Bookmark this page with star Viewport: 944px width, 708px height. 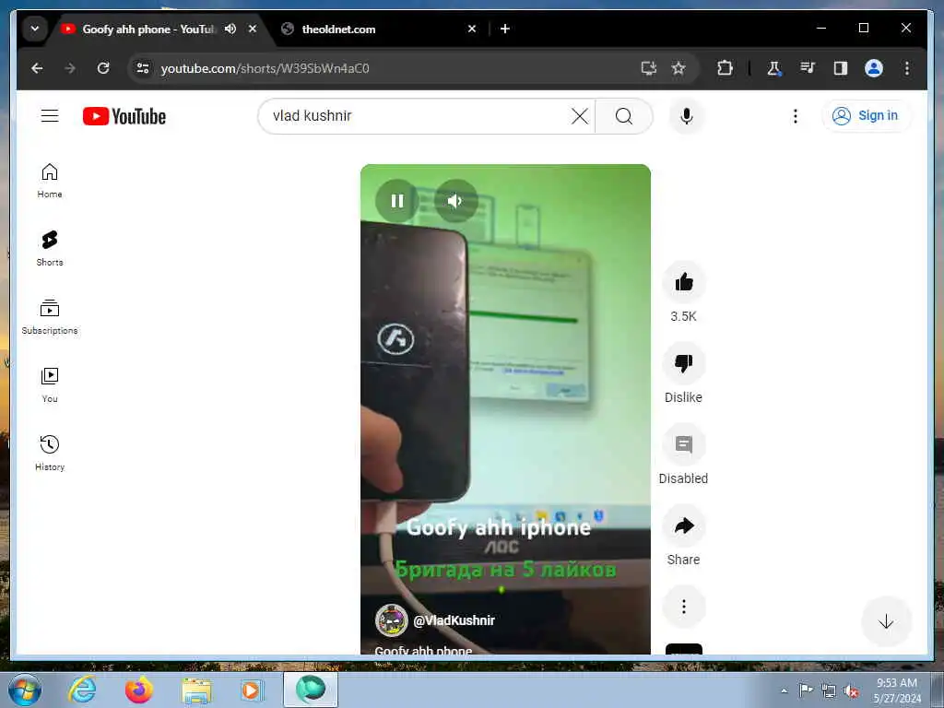678,68
